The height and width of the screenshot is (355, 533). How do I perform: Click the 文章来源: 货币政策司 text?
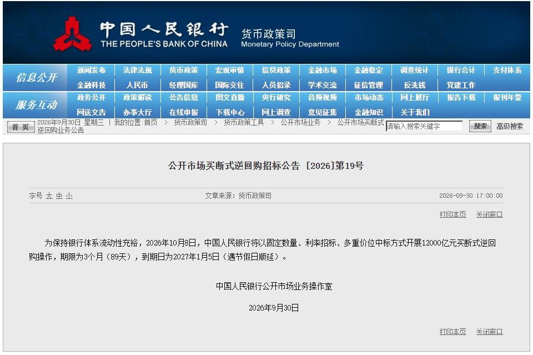click(238, 196)
